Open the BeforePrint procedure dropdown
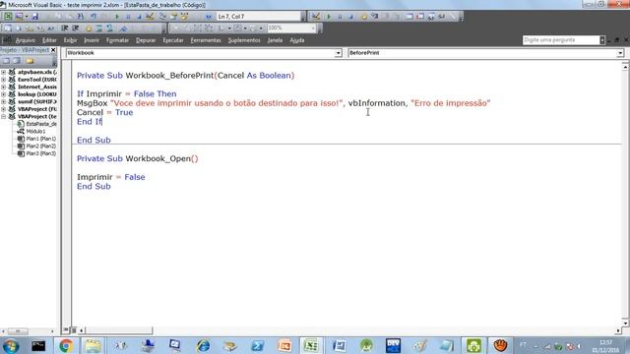Viewport: 630px width, 354px height. [620, 53]
